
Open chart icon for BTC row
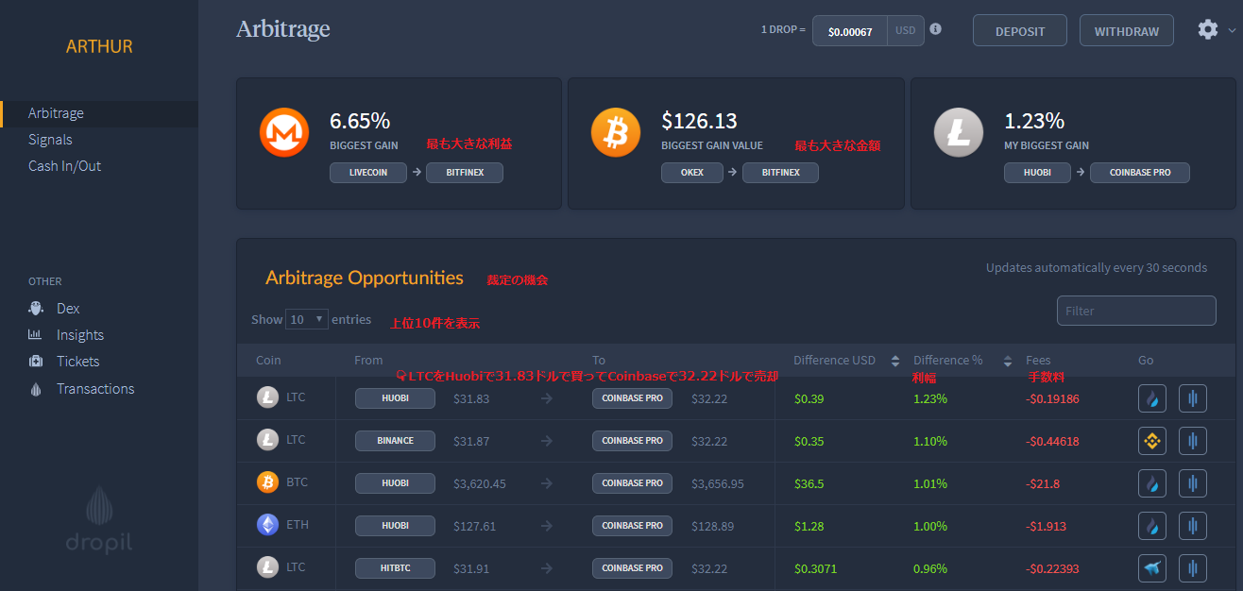1192,483
